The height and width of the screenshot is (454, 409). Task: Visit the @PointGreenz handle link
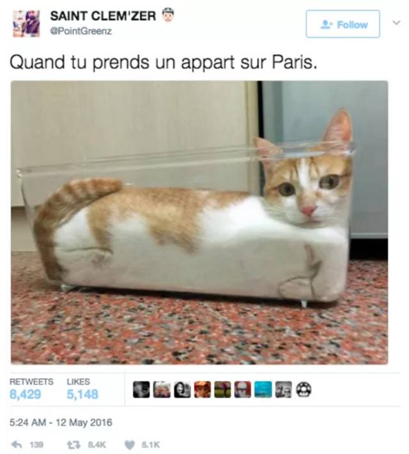coord(81,31)
